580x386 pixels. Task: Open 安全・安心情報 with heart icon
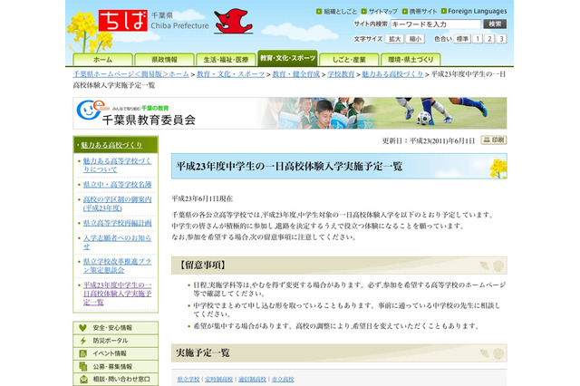[115, 328]
